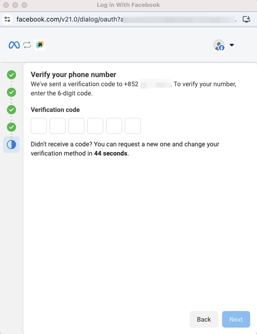The height and width of the screenshot is (334, 257).
Task: Focus the sixth verification code digit box
Action: pyautogui.click(x=133, y=126)
